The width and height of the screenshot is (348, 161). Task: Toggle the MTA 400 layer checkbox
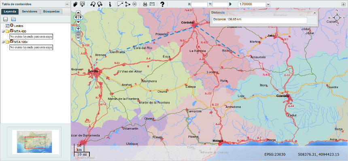(x=12, y=31)
